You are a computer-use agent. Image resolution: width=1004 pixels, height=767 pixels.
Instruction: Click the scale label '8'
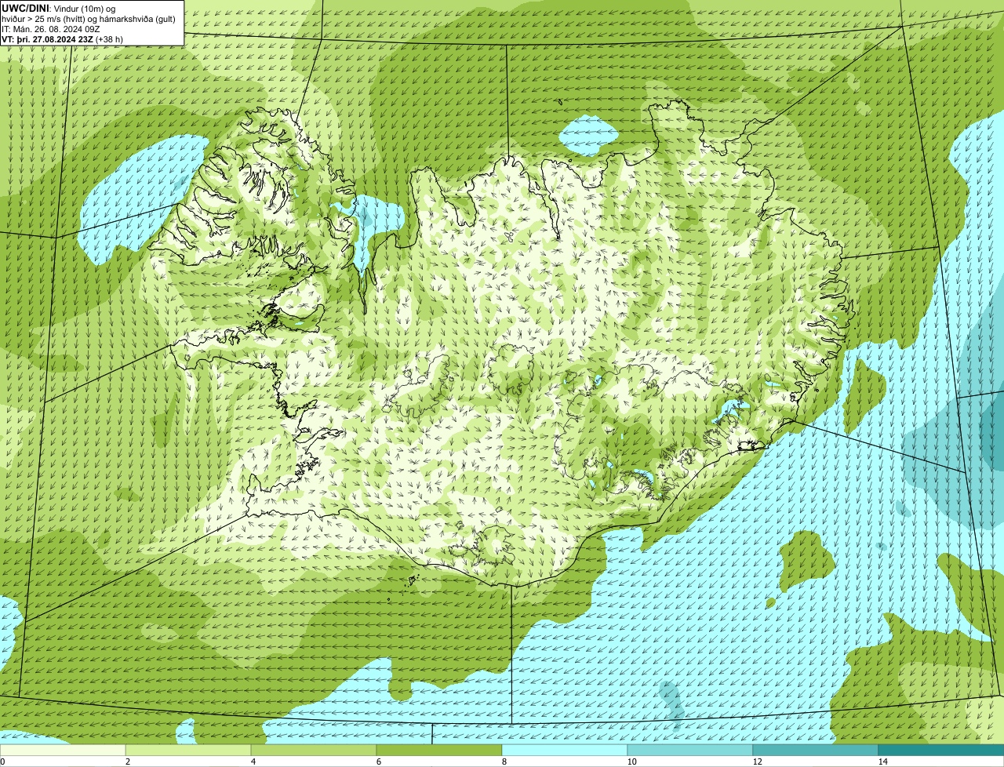pyautogui.click(x=504, y=762)
